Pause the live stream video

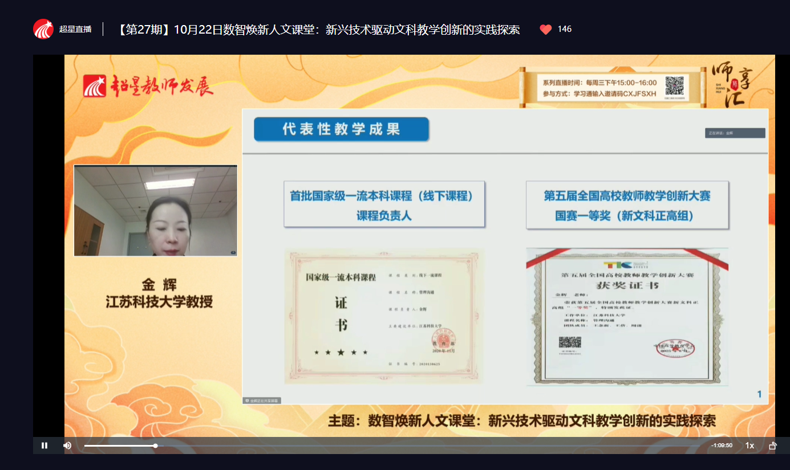44,446
